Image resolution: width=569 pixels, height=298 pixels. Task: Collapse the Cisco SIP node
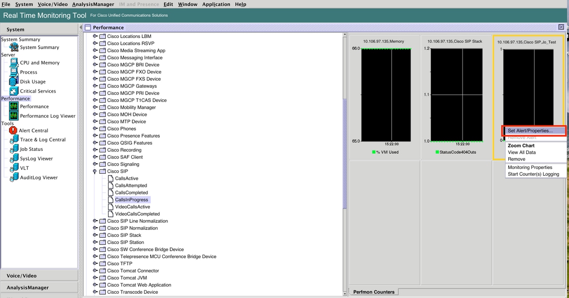pyautogui.click(x=95, y=171)
